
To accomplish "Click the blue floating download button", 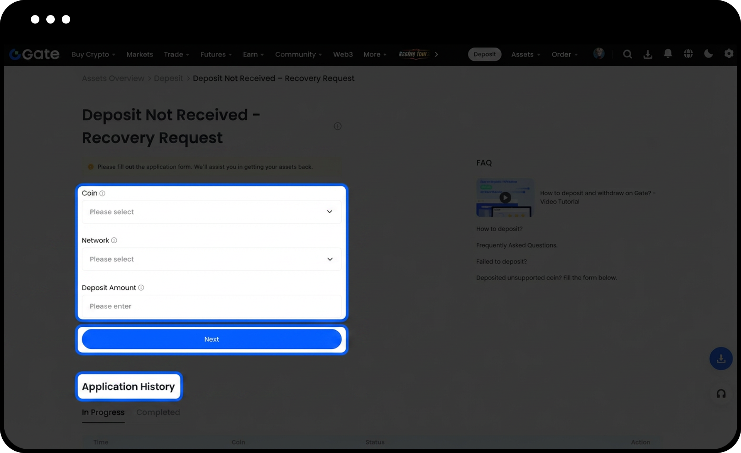I will pyautogui.click(x=721, y=359).
